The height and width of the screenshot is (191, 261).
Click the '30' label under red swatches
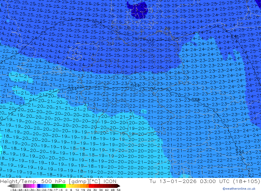tap(95, 190)
